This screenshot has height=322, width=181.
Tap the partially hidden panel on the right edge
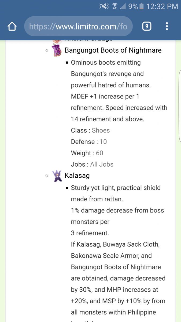click(179, 106)
